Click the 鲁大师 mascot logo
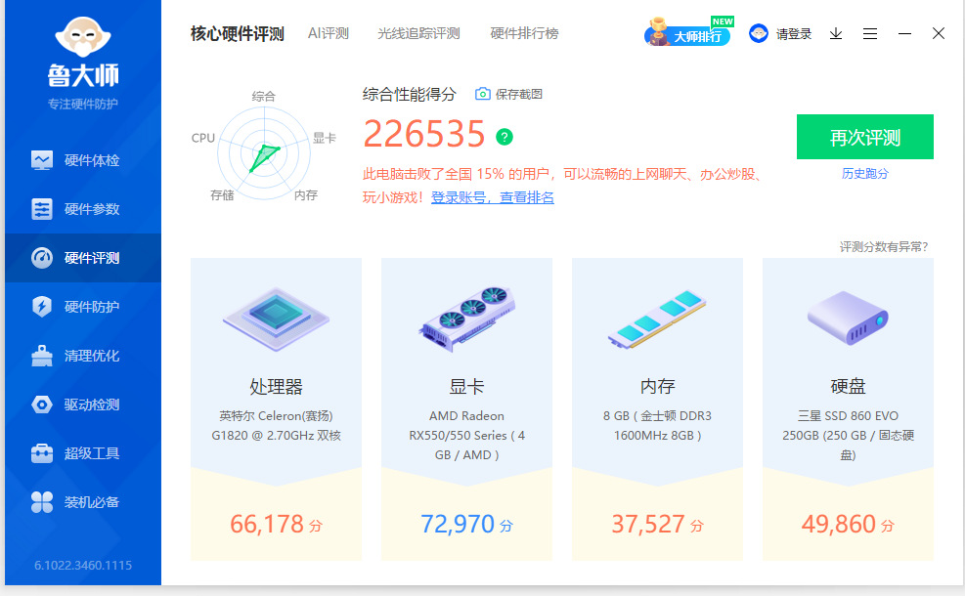The image size is (965, 596). (x=82, y=36)
